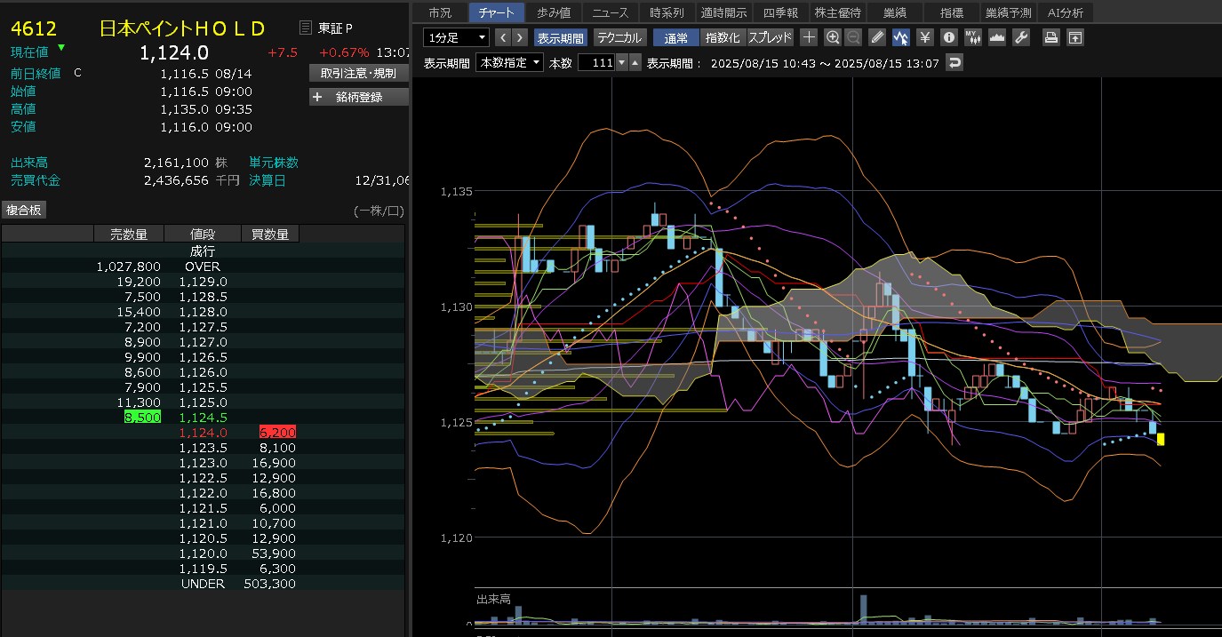Print the chart
Viewport: 1222px width, 637px height.
pyautogui.click(x=1050, y=37)
